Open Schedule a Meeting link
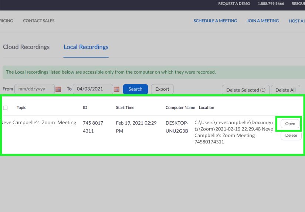 pyautogui.click(x=215, y=21)
